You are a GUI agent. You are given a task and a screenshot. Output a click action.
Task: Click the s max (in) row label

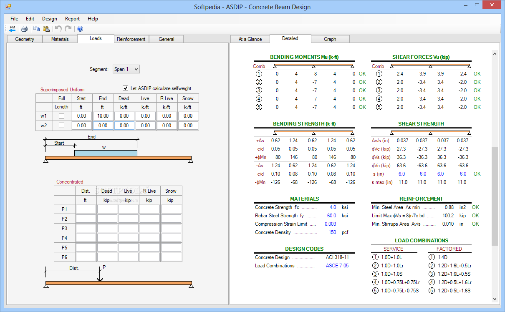click(x=382, y=182)
